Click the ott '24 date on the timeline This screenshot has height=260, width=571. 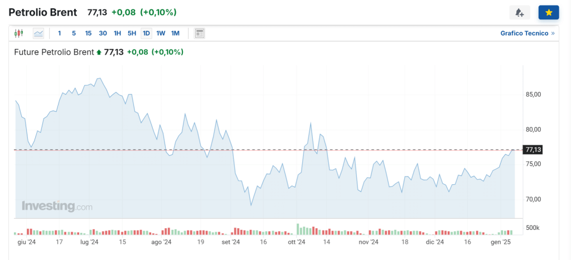(296, 242)
